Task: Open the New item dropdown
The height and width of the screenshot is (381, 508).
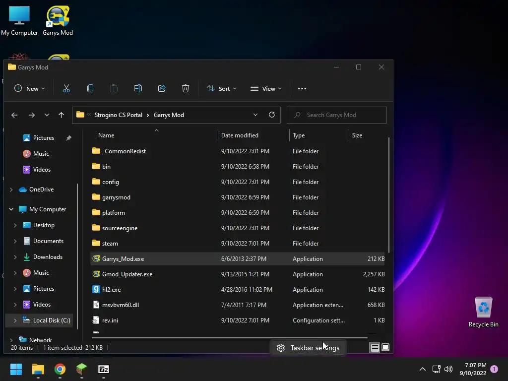Action: click(x=30, y=88)
